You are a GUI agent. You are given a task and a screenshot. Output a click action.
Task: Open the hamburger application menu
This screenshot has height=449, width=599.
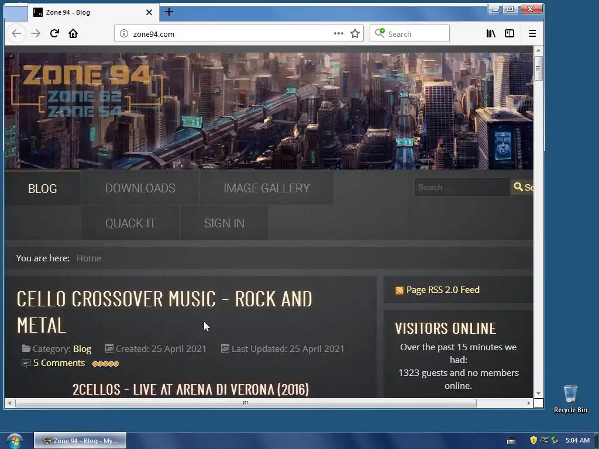pos(532,33)
